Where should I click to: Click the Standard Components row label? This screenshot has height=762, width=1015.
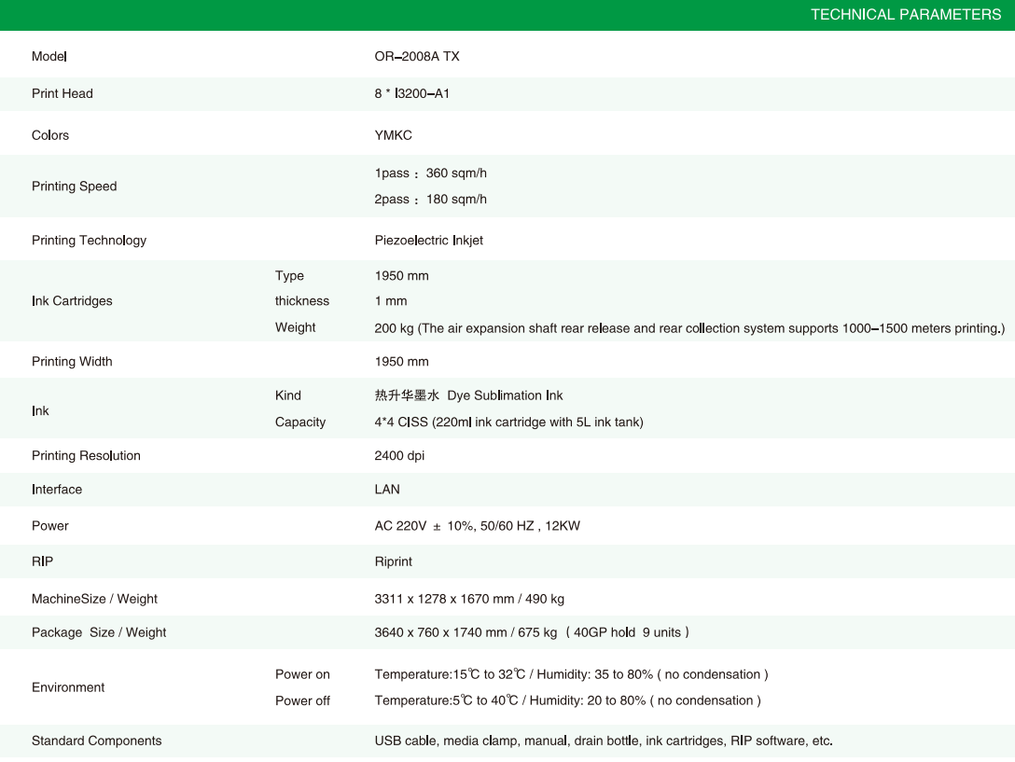coord(96,741)
